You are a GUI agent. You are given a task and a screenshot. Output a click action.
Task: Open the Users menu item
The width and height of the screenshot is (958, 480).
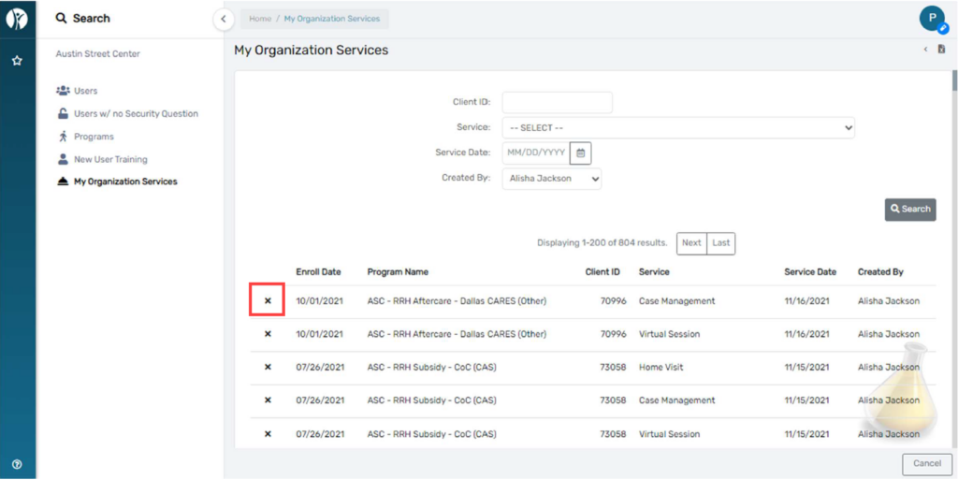pos(85,91)
